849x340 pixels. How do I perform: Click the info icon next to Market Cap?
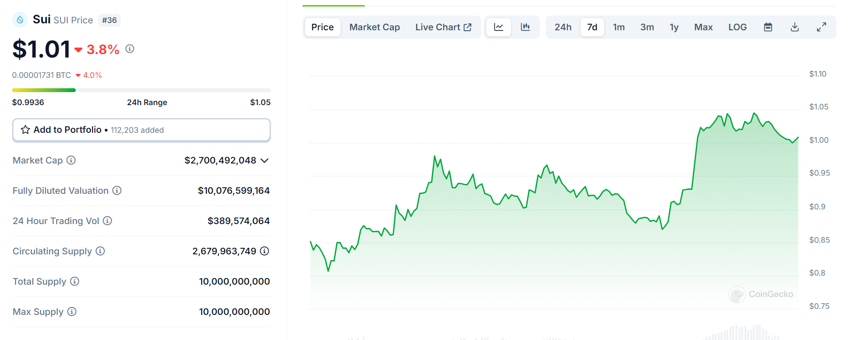pyautogui.click(x=71, y=160)
